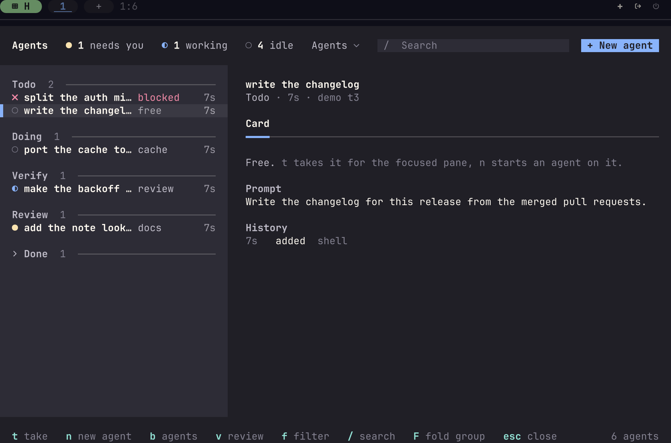Click circle icon of port the cache

pyautogui.click(x=15, y=150)
